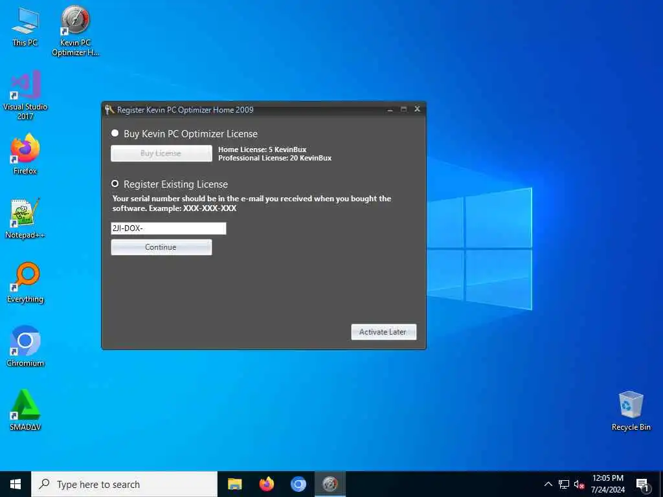Open the notification center icon
Screen dimensions: 663x497
click(643, 485)
